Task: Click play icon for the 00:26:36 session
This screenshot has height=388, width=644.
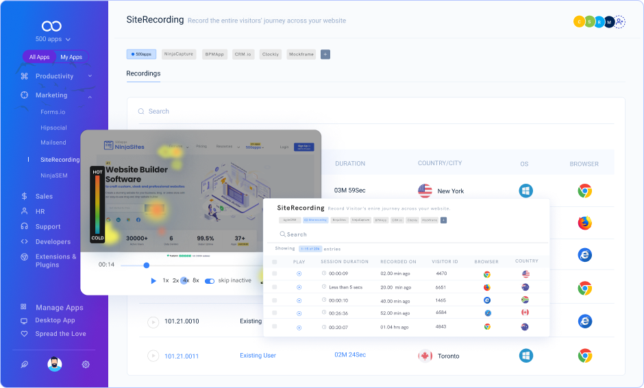Action: pos(299,313)
